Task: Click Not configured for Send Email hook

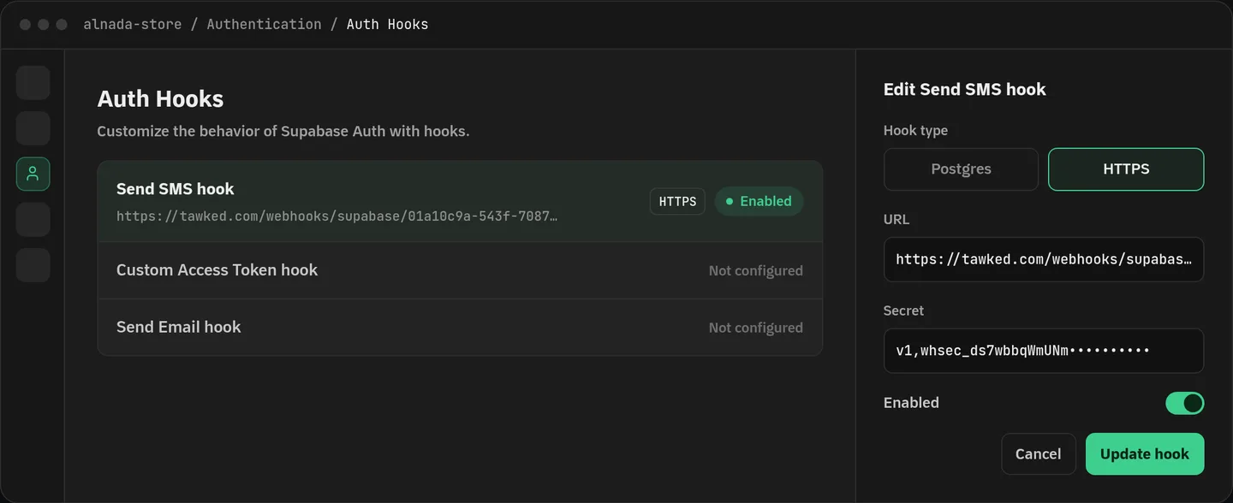Action: [755, 328]
